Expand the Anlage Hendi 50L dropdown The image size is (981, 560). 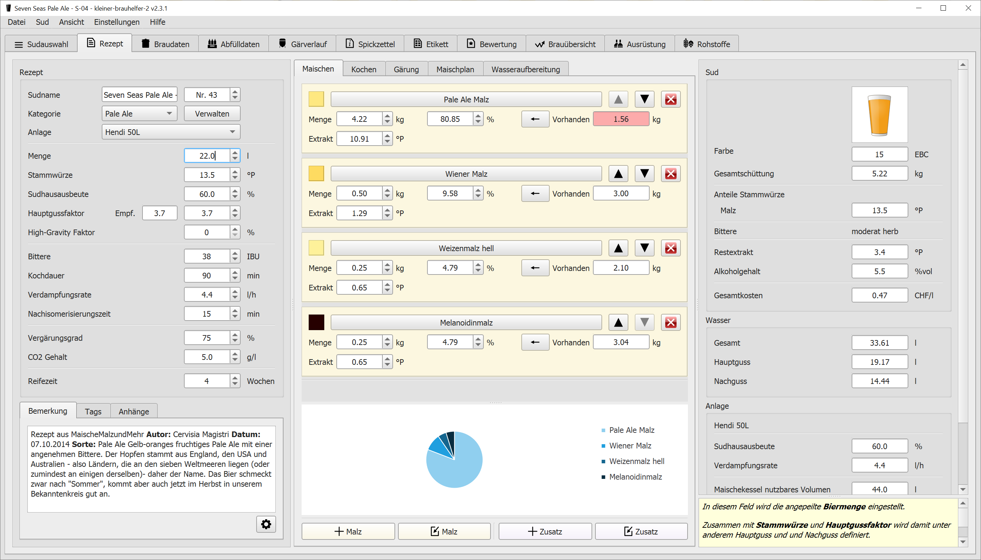coord(171,132)
